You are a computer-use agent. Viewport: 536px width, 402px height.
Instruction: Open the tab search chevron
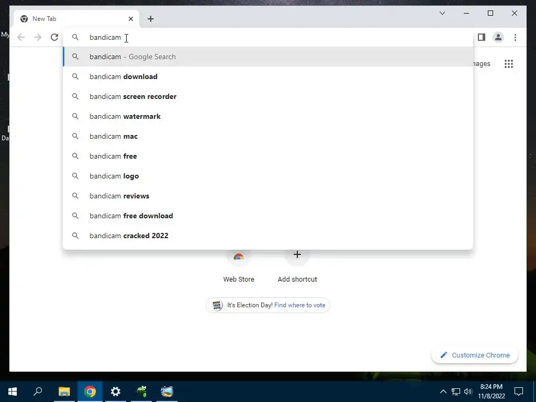(x=442, y=13)
